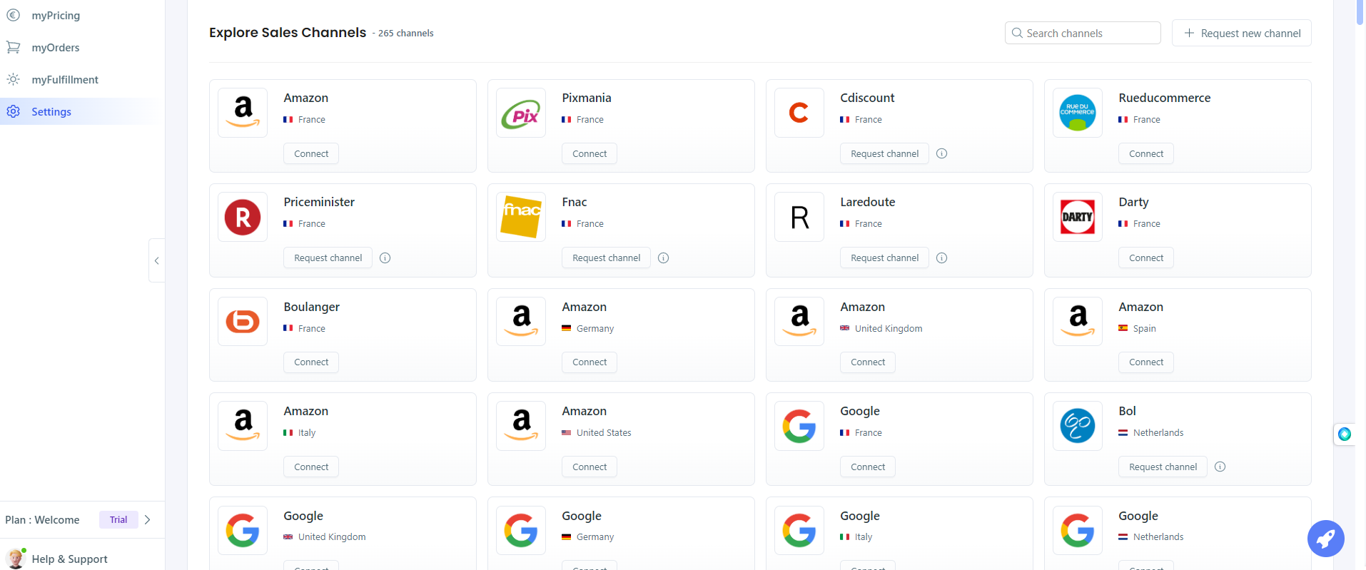Connect the Amazon Germany channel
The image size is (1366, 570).
590,362
